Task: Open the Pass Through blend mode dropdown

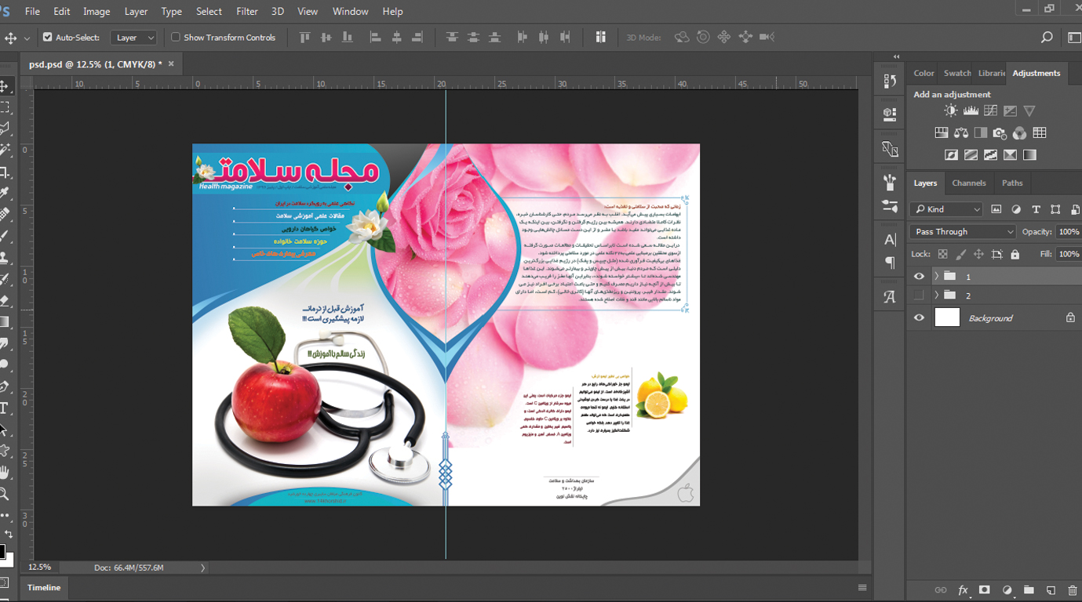Action: click(963, 232)
